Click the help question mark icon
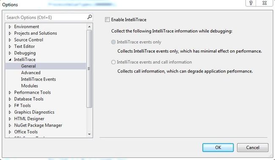The height and width of the screenshot is (160, 275). tap(251, 3)
